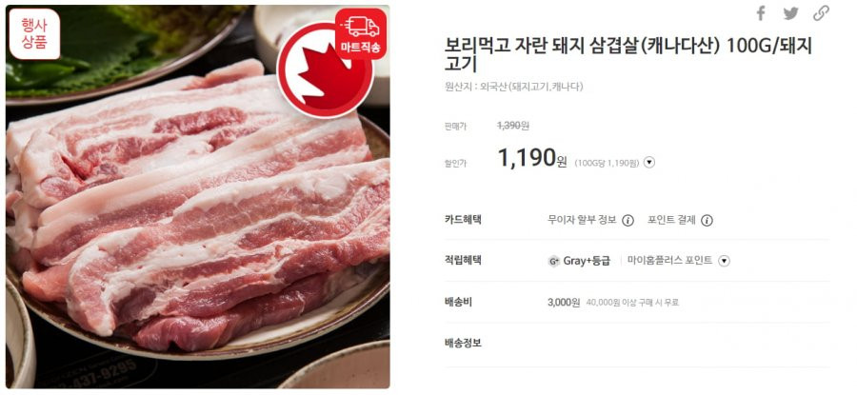
Task: Open the 포인트 결제 link
Action: 671,220
